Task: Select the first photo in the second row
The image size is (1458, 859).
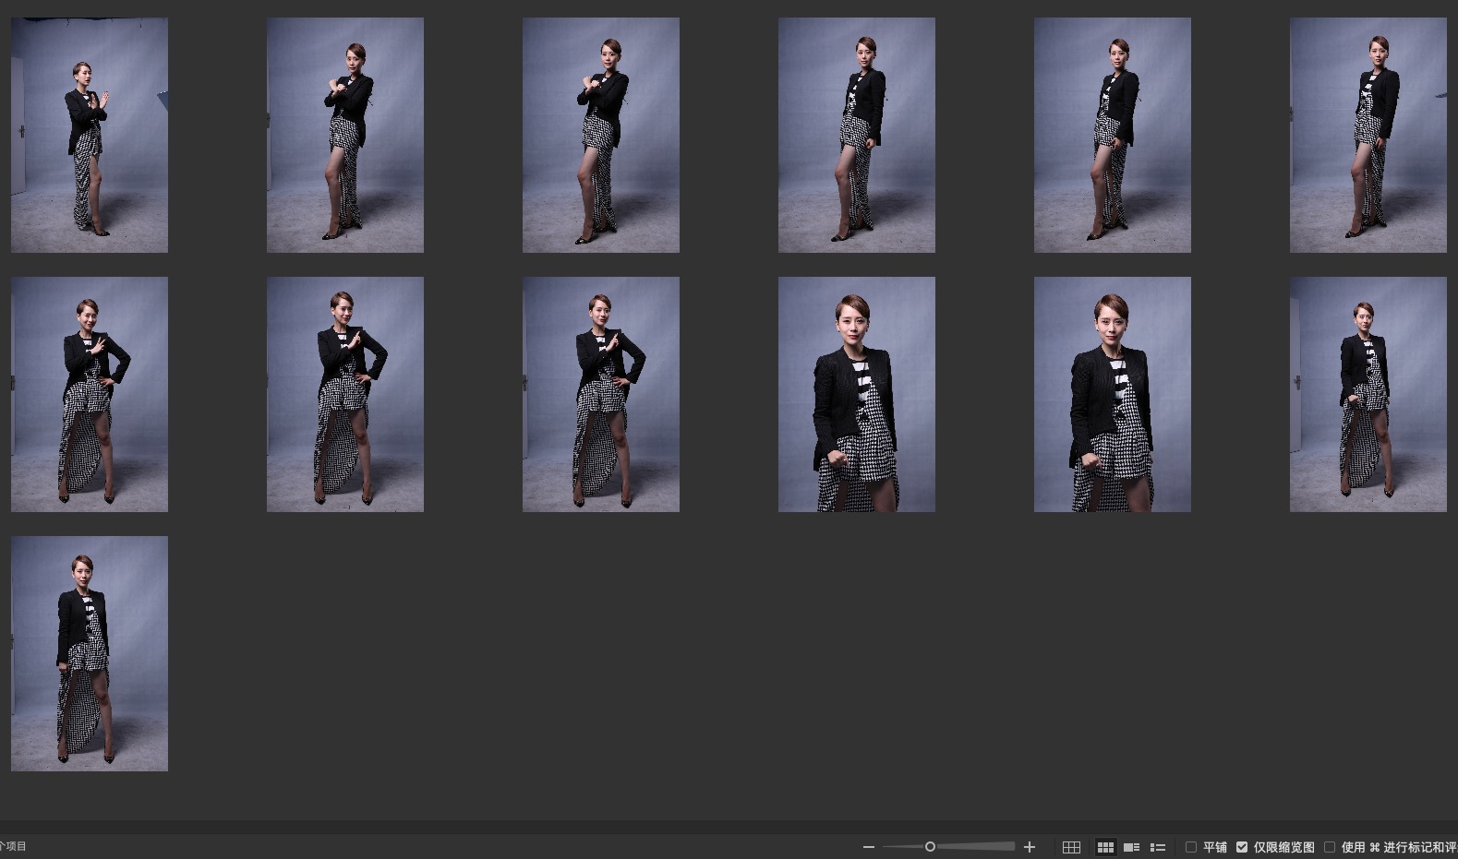Action: click(90, 394)
